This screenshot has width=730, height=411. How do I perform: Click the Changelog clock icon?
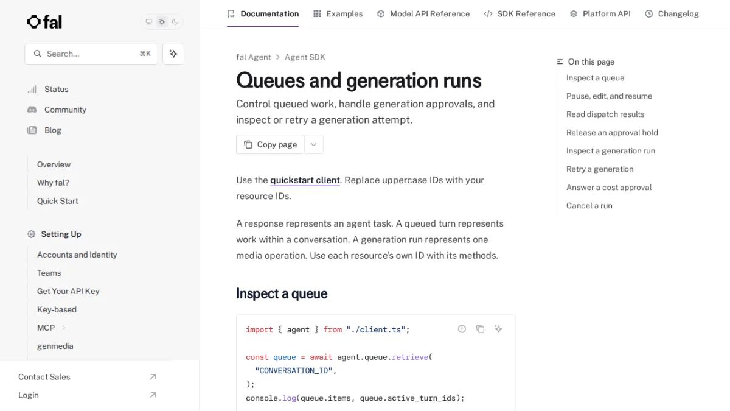pos(649,13)
